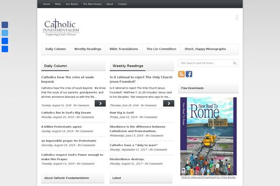Open Contact in top navigation

click(122, 4)
